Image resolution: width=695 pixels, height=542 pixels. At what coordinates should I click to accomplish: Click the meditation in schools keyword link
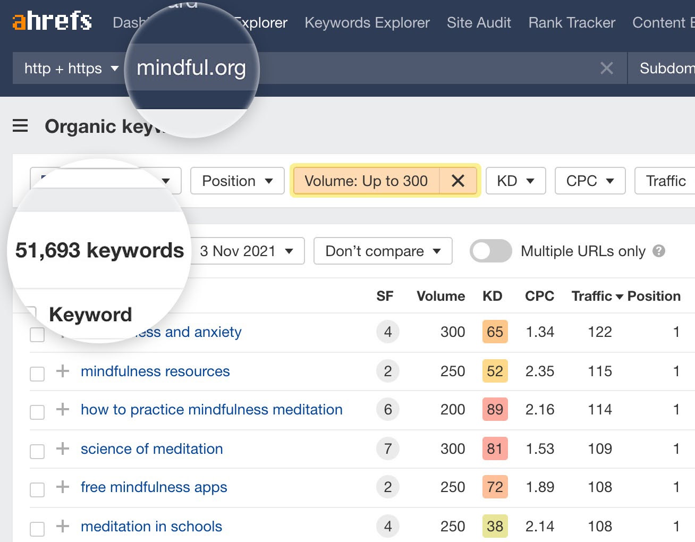pyautogui.click(x=150, y=526)
